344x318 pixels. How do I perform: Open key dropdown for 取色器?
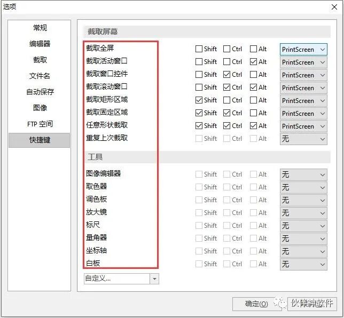303,188
